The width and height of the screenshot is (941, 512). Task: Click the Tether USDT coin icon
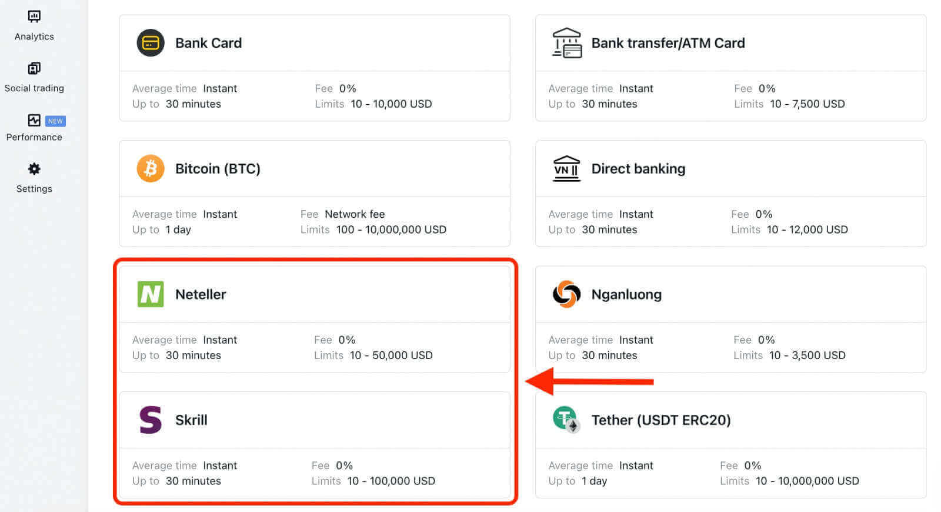coord(566,420)
